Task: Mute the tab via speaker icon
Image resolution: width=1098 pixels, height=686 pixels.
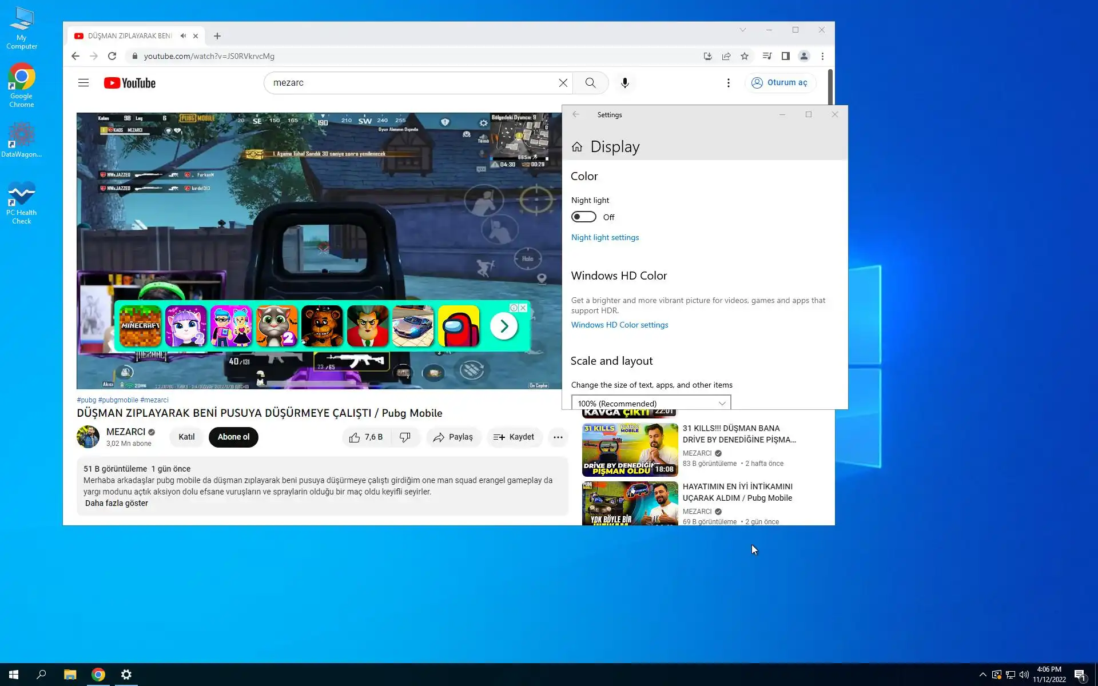Action: click(183, 36)
